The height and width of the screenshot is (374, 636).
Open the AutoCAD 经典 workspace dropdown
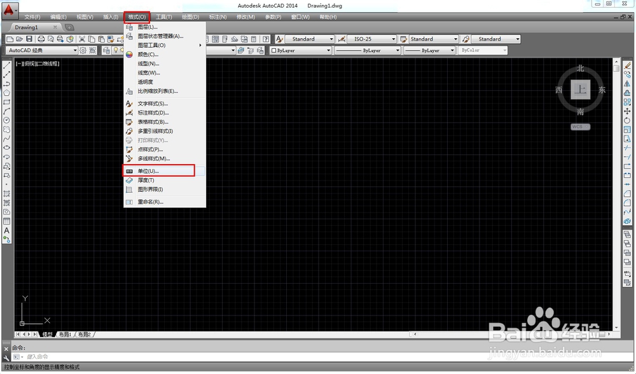41,50
